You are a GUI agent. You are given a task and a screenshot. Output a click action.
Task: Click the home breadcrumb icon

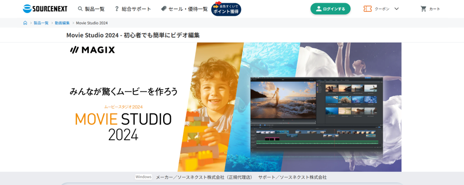tap(25, 23)
